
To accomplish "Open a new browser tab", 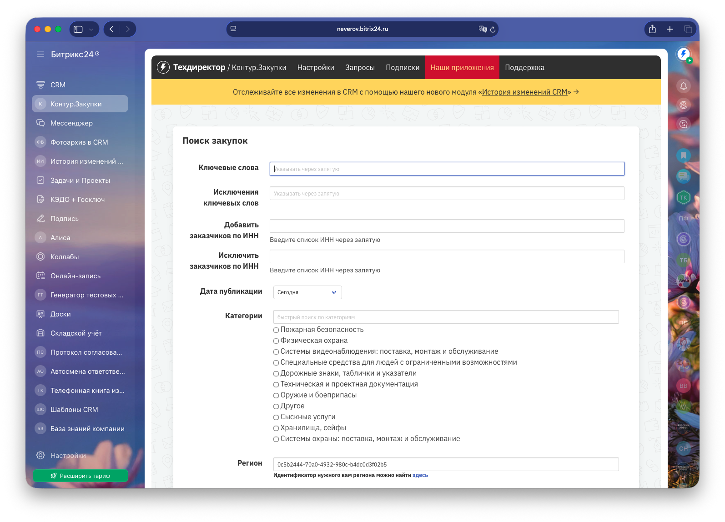I will pos(670,29).
